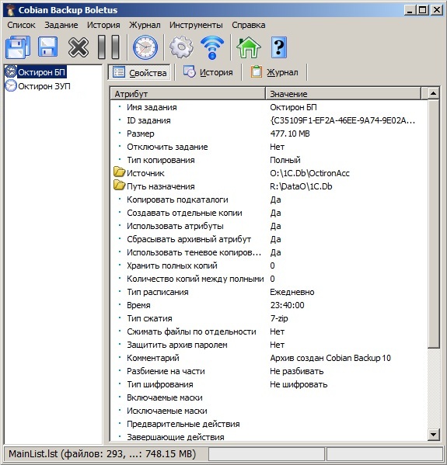Minimize the Cobian Backup window
This screenshot has height=465, width=447.
click(x=410, y=10)
